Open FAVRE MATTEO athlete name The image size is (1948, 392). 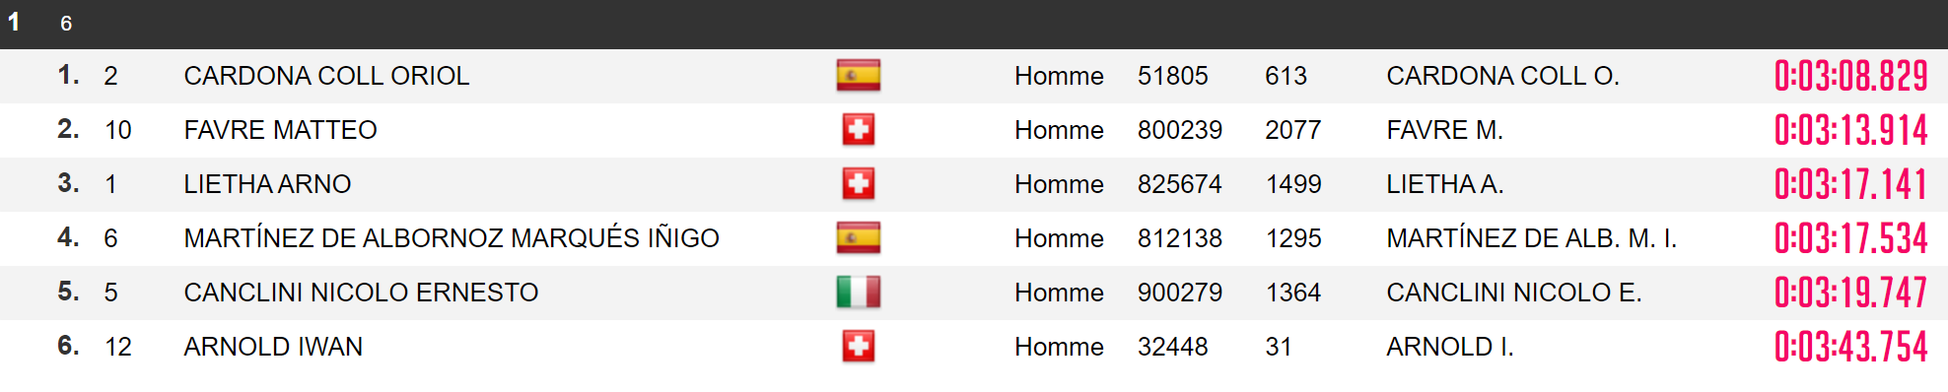pyautogui.click(x=280, y=130)
